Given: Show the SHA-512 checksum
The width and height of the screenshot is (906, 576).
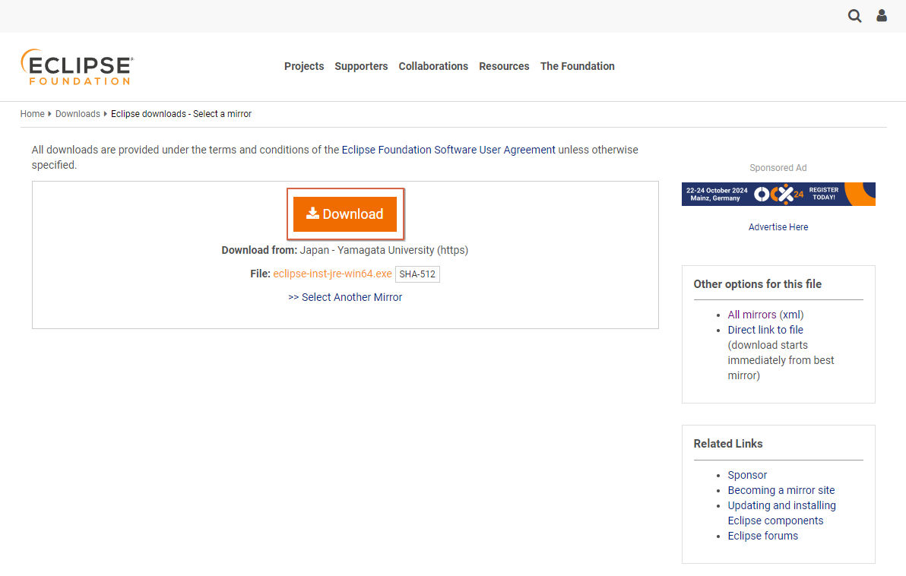Looking at the screenshot, I should coord(417,274).
